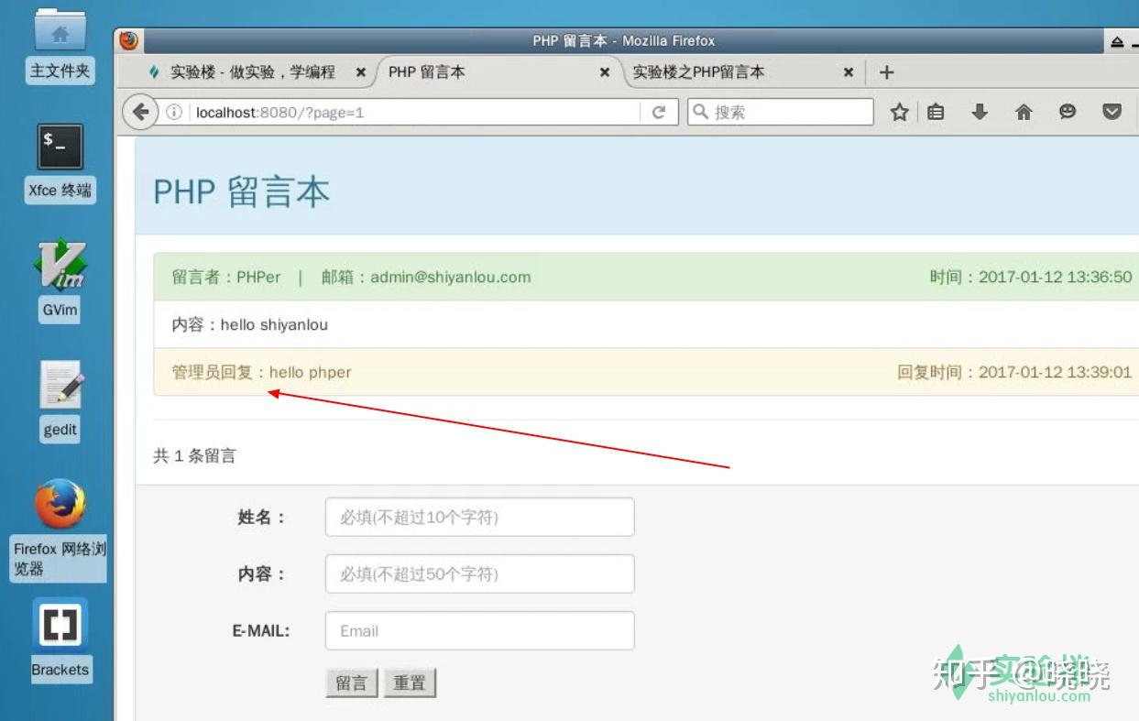Start the Xfce terminal
Image resolution: width=1139 pixels, height=721 pixels.
(x=59, y=147)
